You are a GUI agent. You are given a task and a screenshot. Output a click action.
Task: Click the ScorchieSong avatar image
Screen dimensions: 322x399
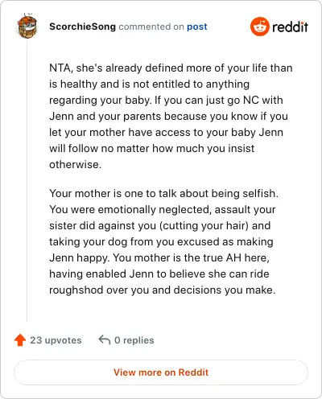(27, 27)
